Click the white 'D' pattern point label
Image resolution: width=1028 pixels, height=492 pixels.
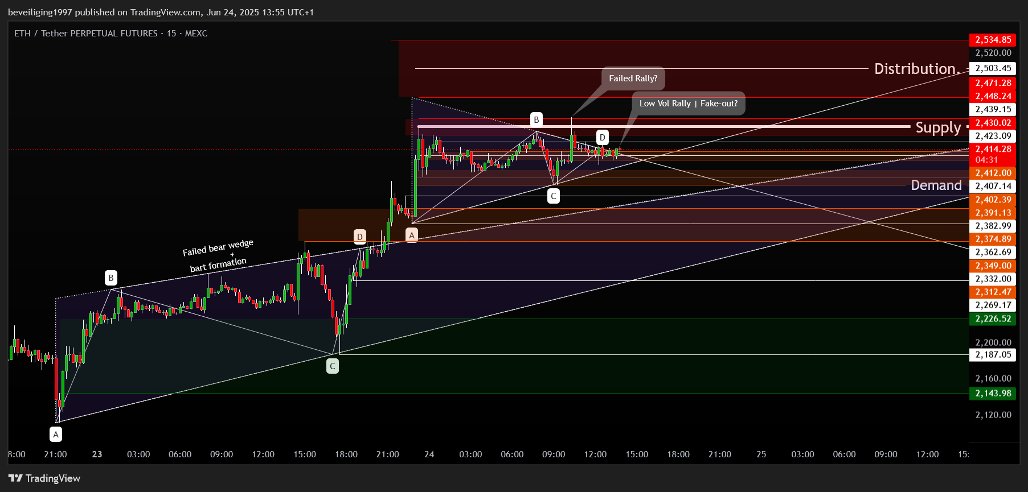pos(603,137)
